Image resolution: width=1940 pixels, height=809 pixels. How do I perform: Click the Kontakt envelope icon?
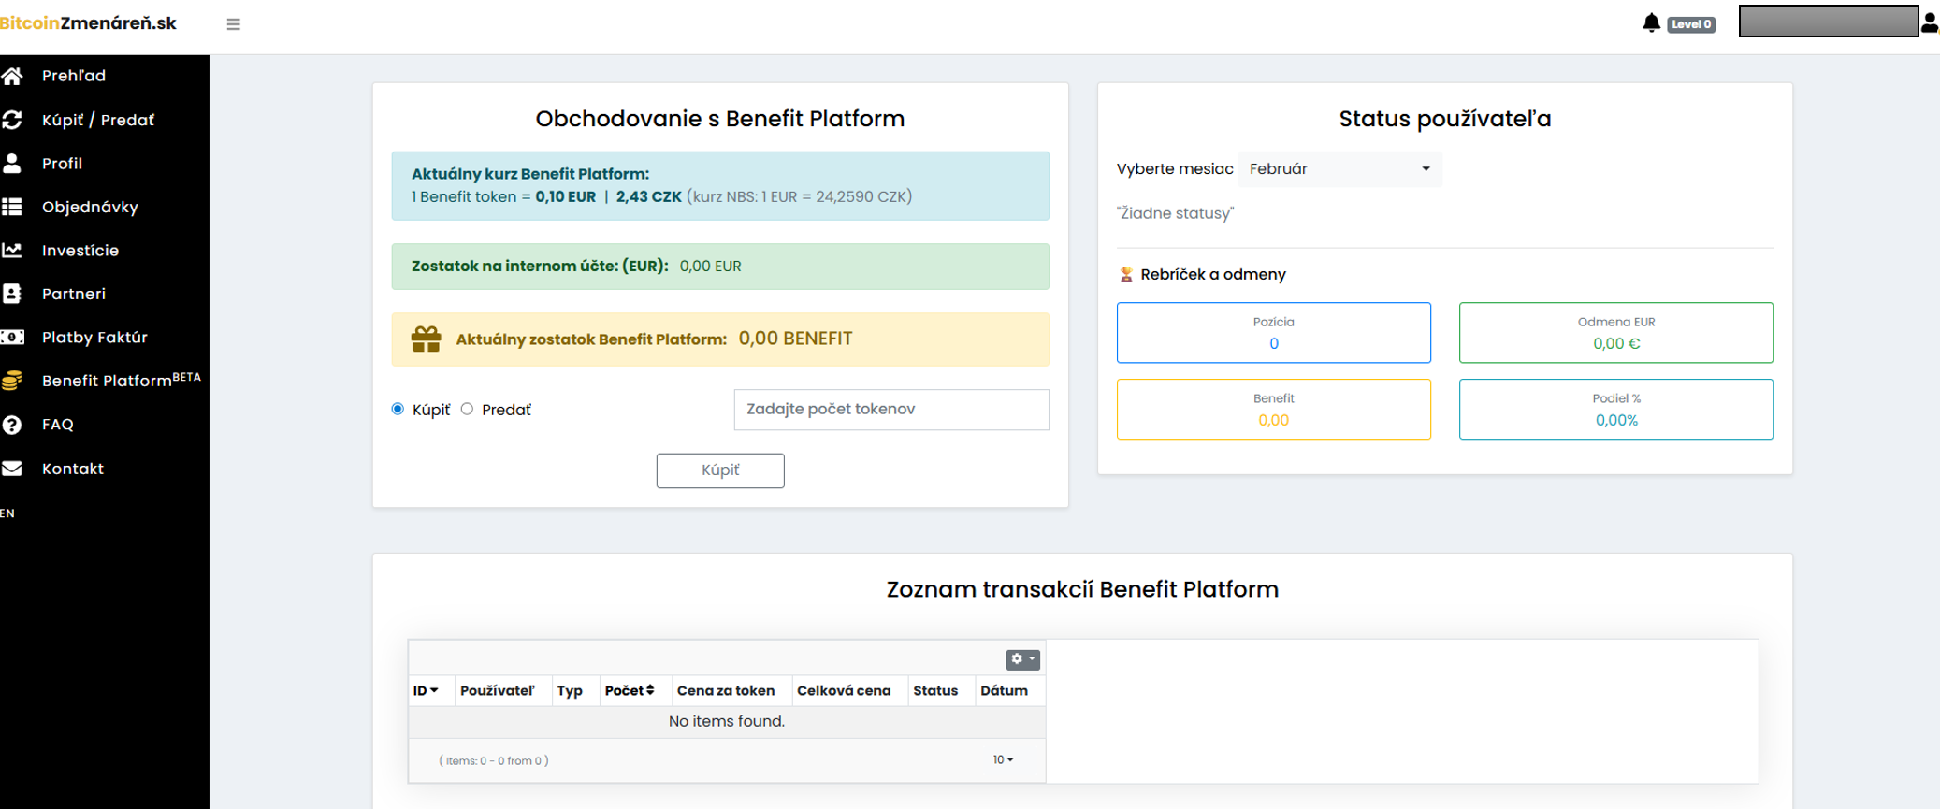click(12, 469)
